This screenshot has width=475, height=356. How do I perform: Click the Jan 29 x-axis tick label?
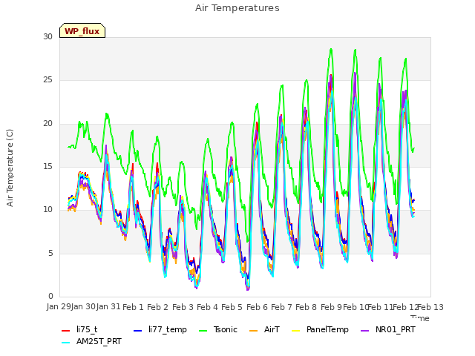click(59, 306)
